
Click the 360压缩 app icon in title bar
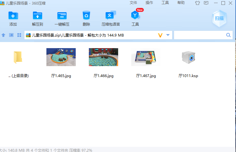[x=2, y=3]
